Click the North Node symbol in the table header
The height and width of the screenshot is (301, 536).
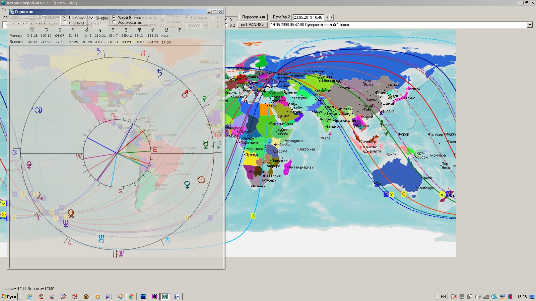point(166,30)
